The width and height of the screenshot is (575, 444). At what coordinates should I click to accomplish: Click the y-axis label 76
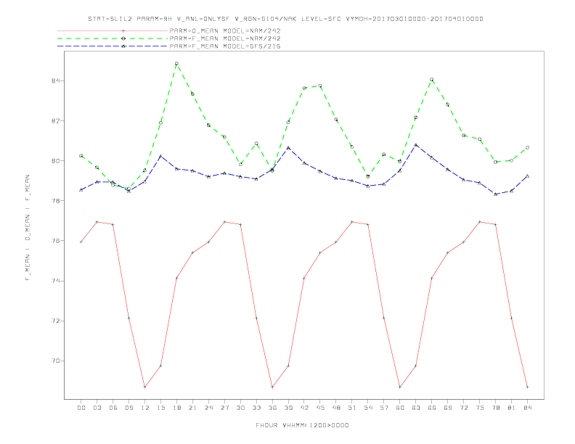[56, 241]
